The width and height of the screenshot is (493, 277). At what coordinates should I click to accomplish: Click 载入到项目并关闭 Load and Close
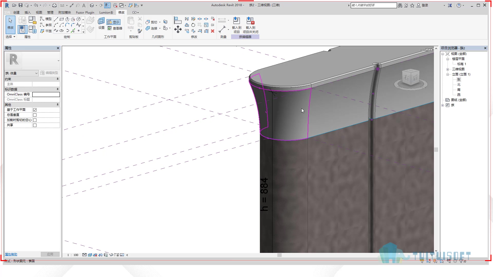click(x=250, y=25)
